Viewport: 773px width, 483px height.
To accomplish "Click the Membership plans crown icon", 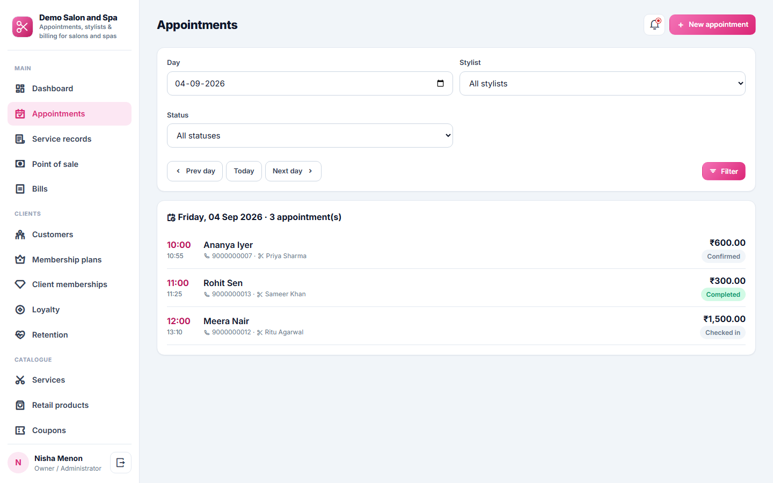I will pos(20,260).
